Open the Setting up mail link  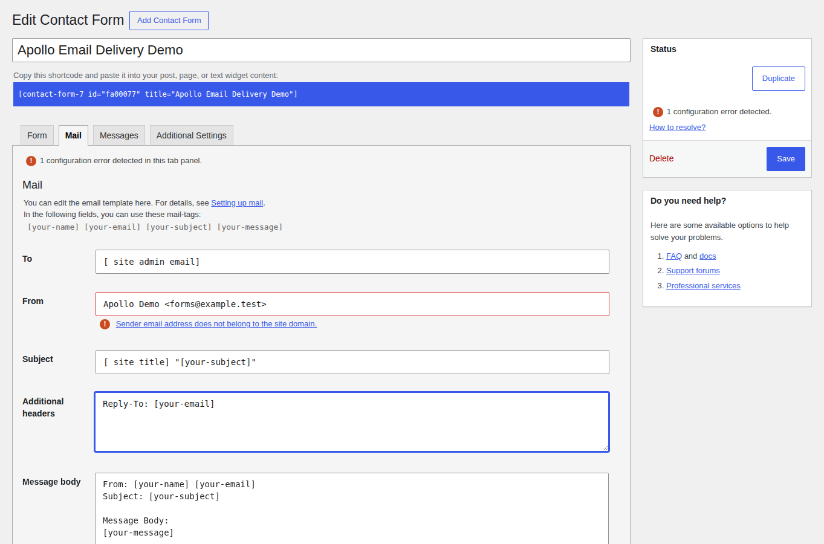pyautogui.click(x=237, y=203)
